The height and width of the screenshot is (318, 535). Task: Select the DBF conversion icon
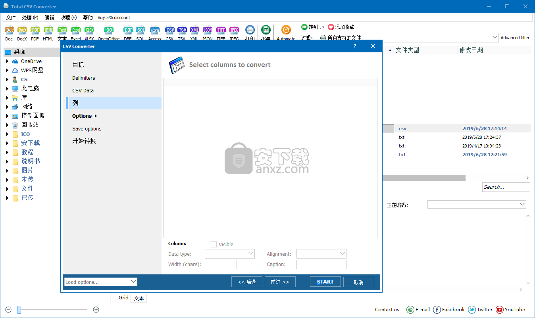pyautogui.click(x=128, y=30)
